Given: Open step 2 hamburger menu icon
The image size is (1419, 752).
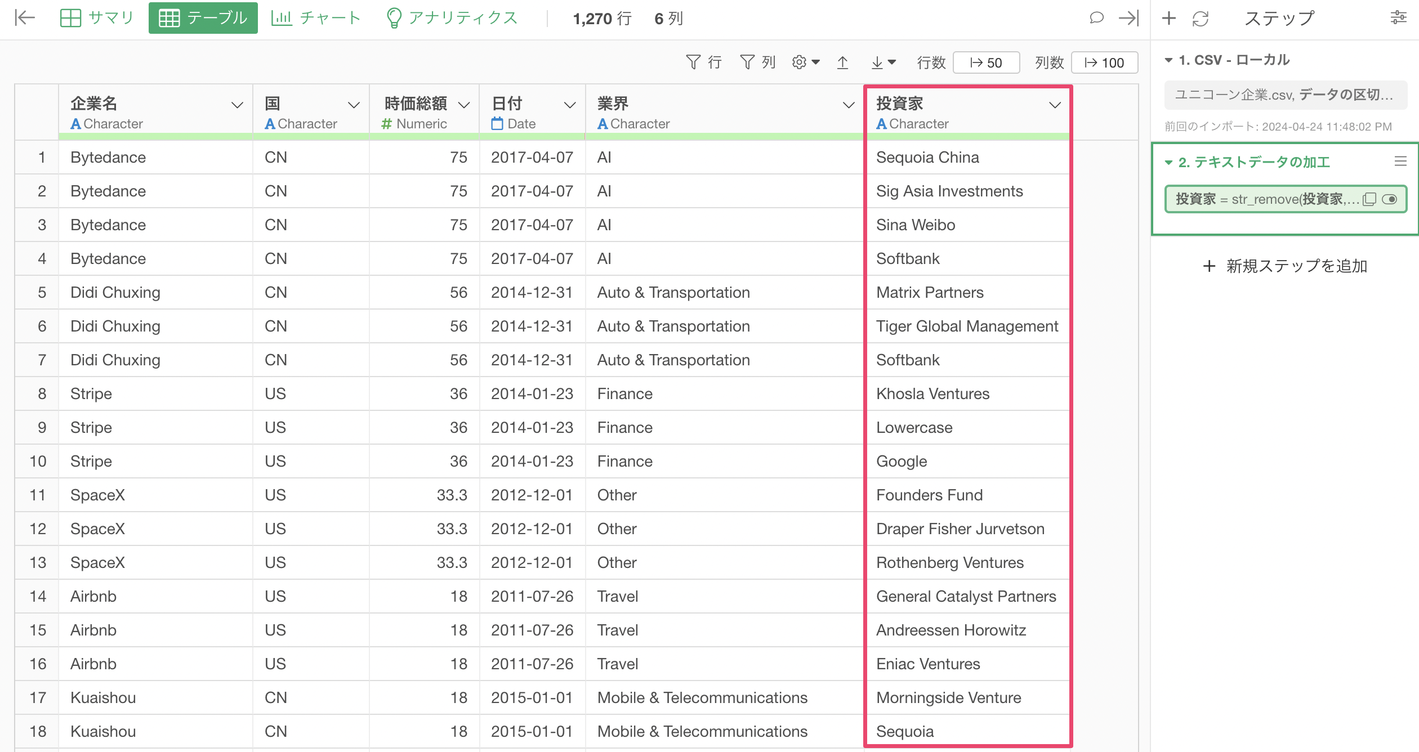Looking at the screenshot, I should click(1400, 162).
